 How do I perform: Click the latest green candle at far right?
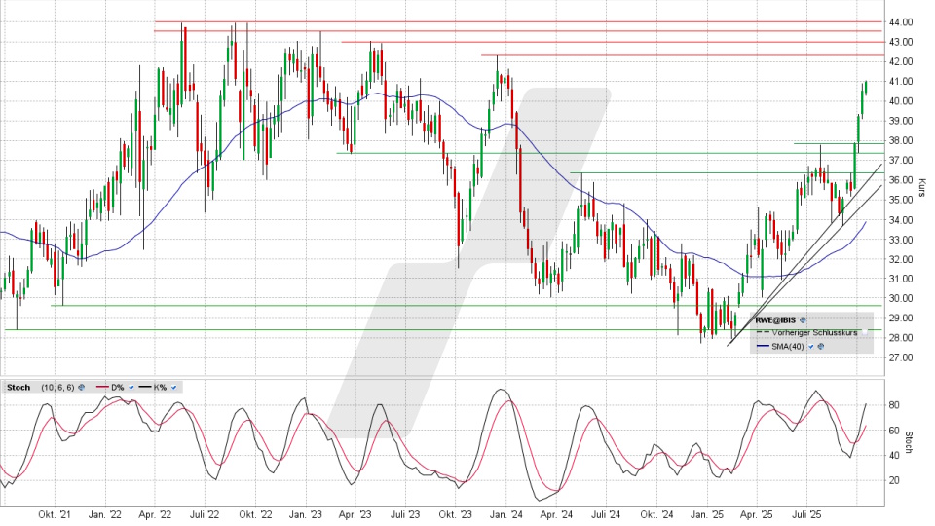coord(865,91)
